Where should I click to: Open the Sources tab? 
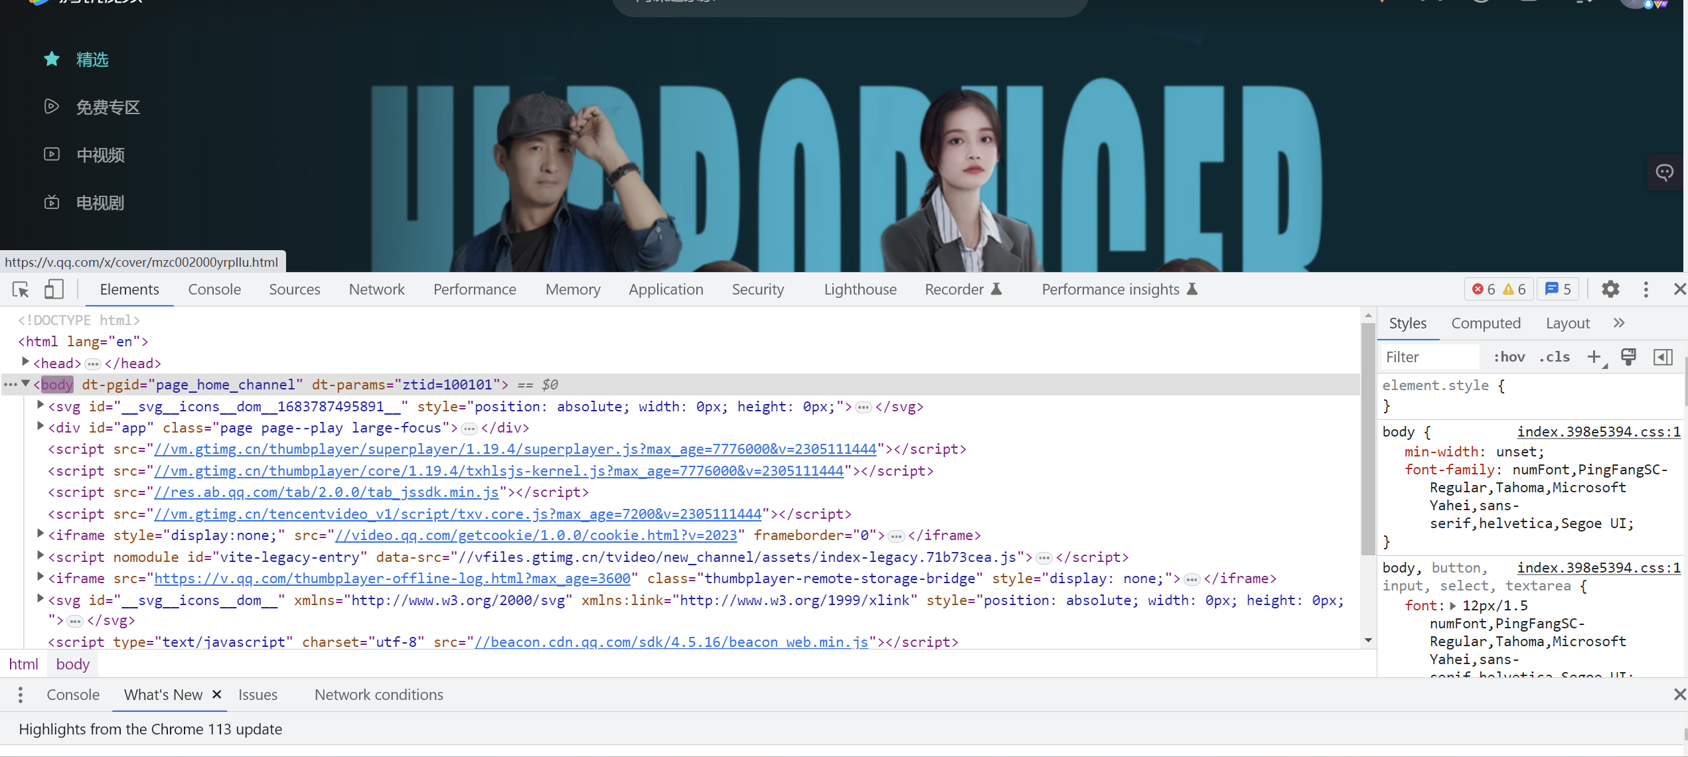[295, 289]
